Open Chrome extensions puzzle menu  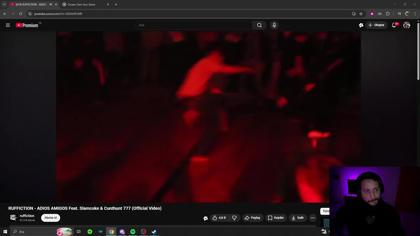click(388, 14)
